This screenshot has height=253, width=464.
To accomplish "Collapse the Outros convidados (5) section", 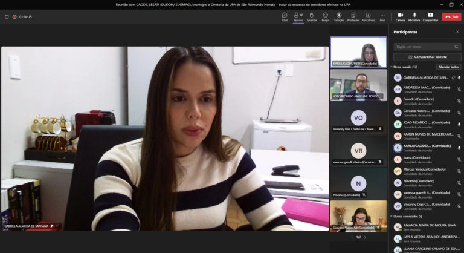I will point(391,216).
